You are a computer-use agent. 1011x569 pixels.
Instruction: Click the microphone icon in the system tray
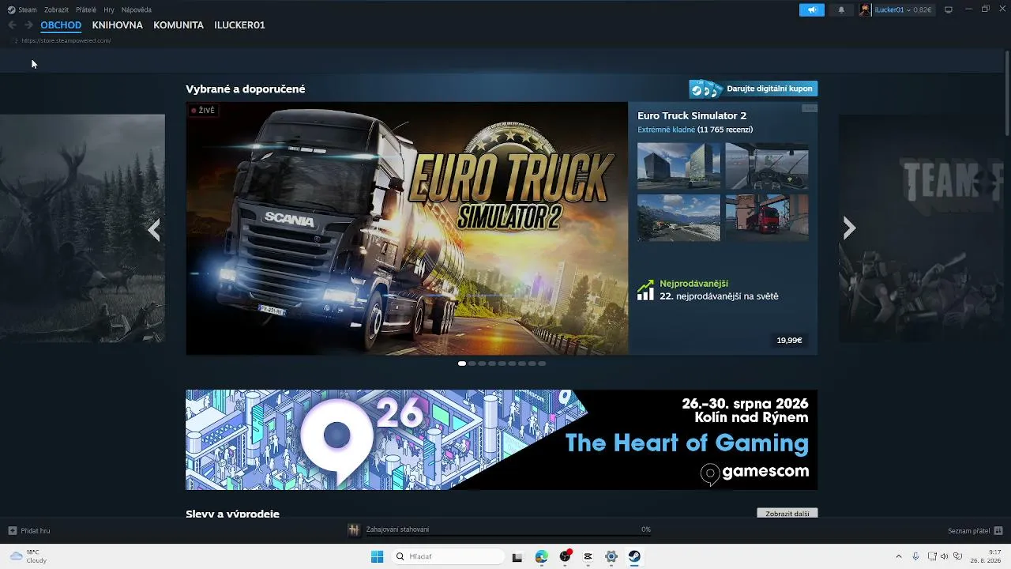pyautogui.click(x=915, y=556)
